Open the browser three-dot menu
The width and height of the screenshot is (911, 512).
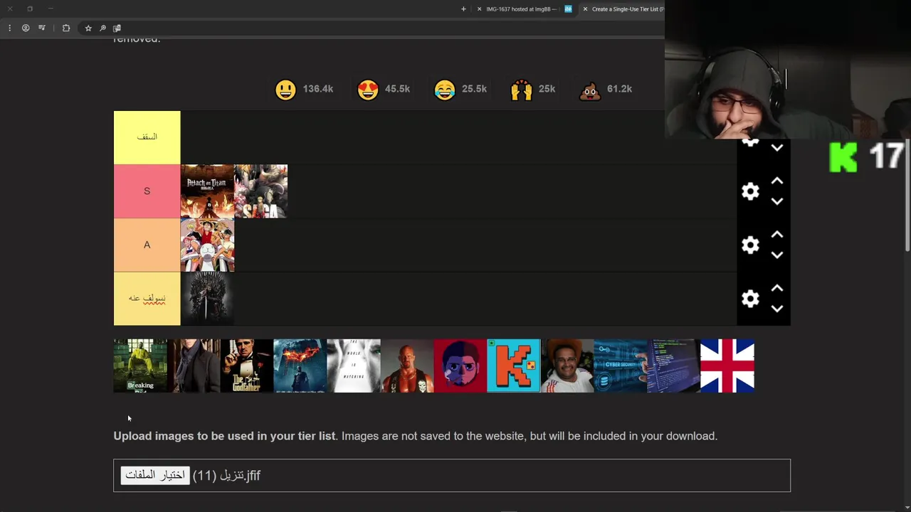(x=9, y=28)
